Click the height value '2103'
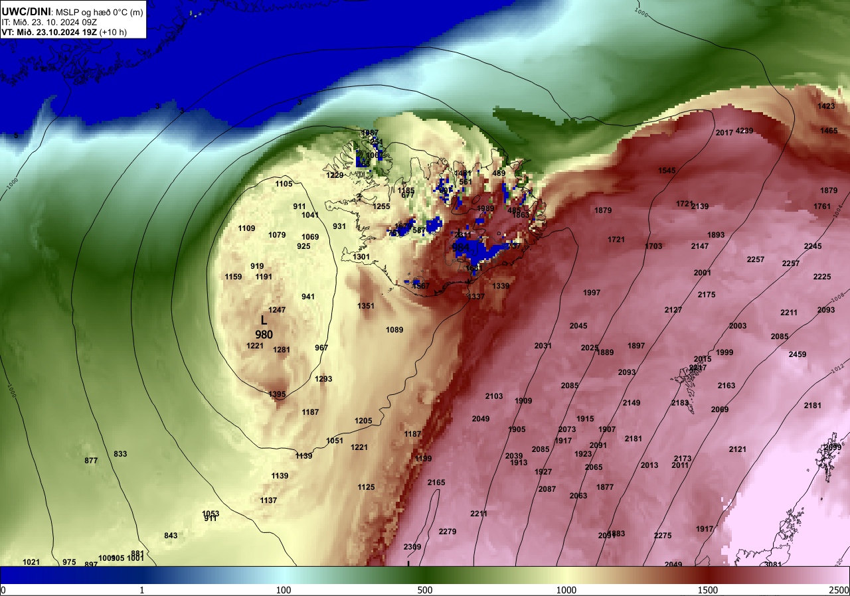The image size is (850, 596). coord(494,396)
